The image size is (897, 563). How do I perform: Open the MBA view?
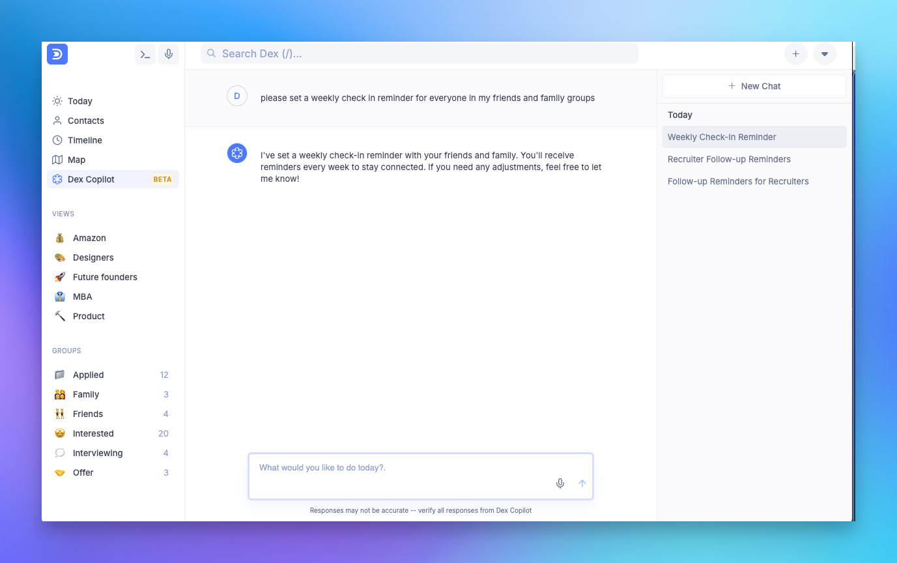pyautogui.click(x=113, y=296)
